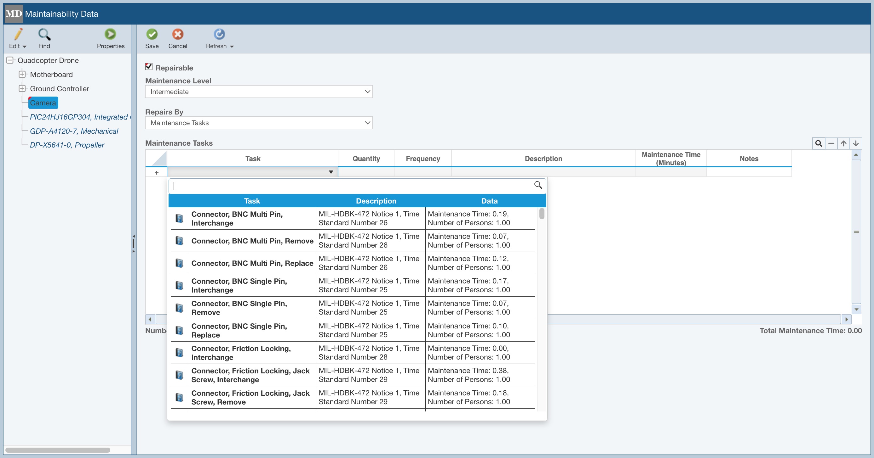874x458 pixels.
Task: Click the task search input field
Action: (353, 186)
